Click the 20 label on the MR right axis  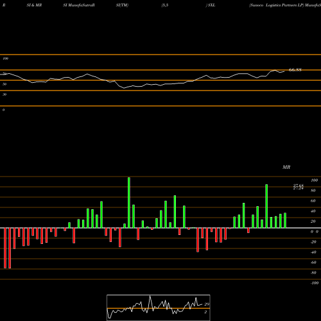click(x=313, y=221)
